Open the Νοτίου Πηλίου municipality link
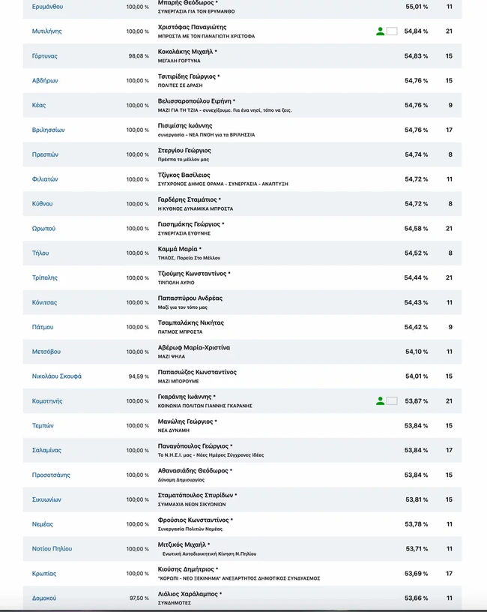 click(52, 549)
